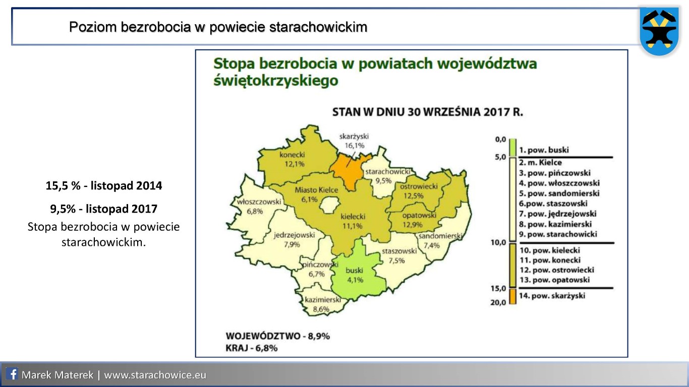Open the www.starachowice.eu link

155,375
